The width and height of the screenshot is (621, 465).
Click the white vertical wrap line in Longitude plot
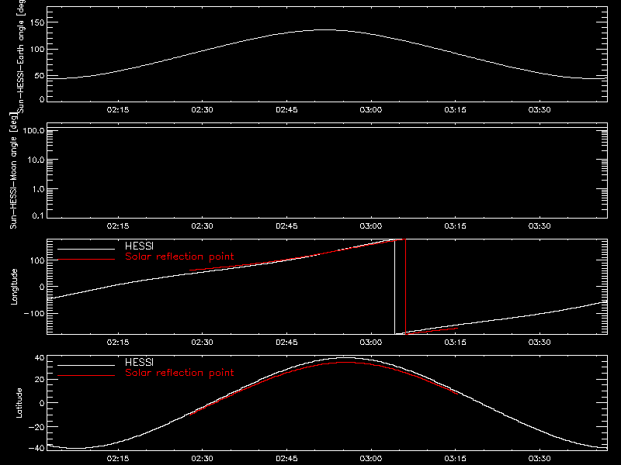[395, 287]
